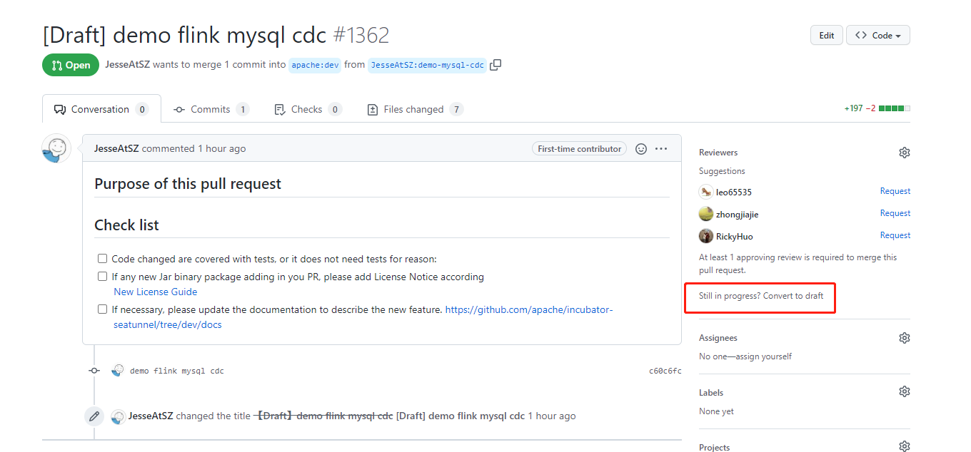This screenshot has width=971, height=452.
Task: Click 'Purpose of this pull request' heading
Action: pyautogui.click(x=188, y=184)
